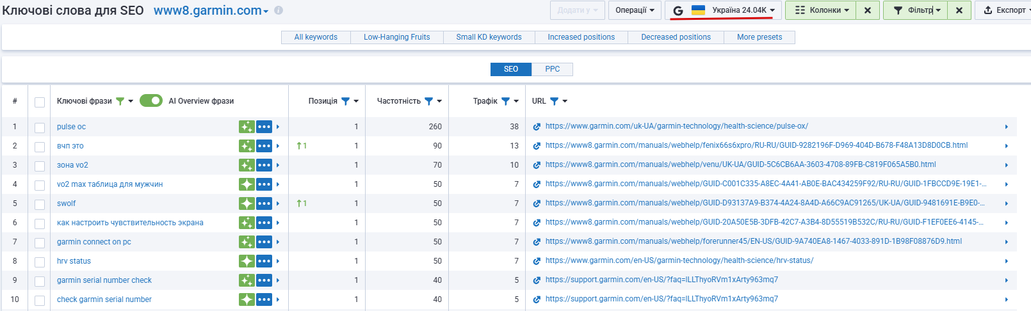Open three-dots menu for 'check garmin serial number'
Viewport: 1031px width, 311px height.
264,299
